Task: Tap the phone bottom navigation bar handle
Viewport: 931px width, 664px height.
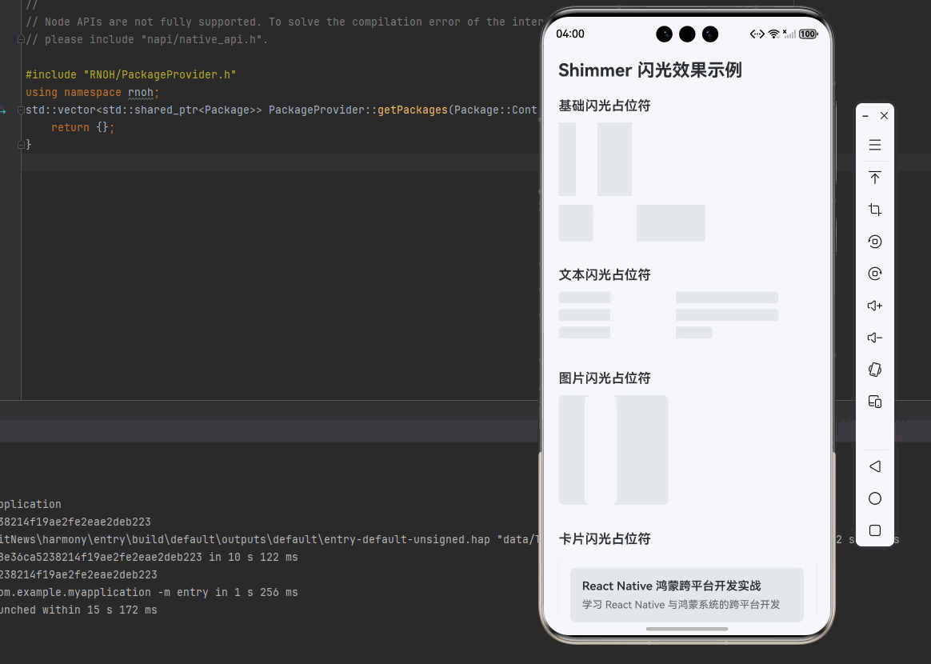Action: tap(687, 628)
